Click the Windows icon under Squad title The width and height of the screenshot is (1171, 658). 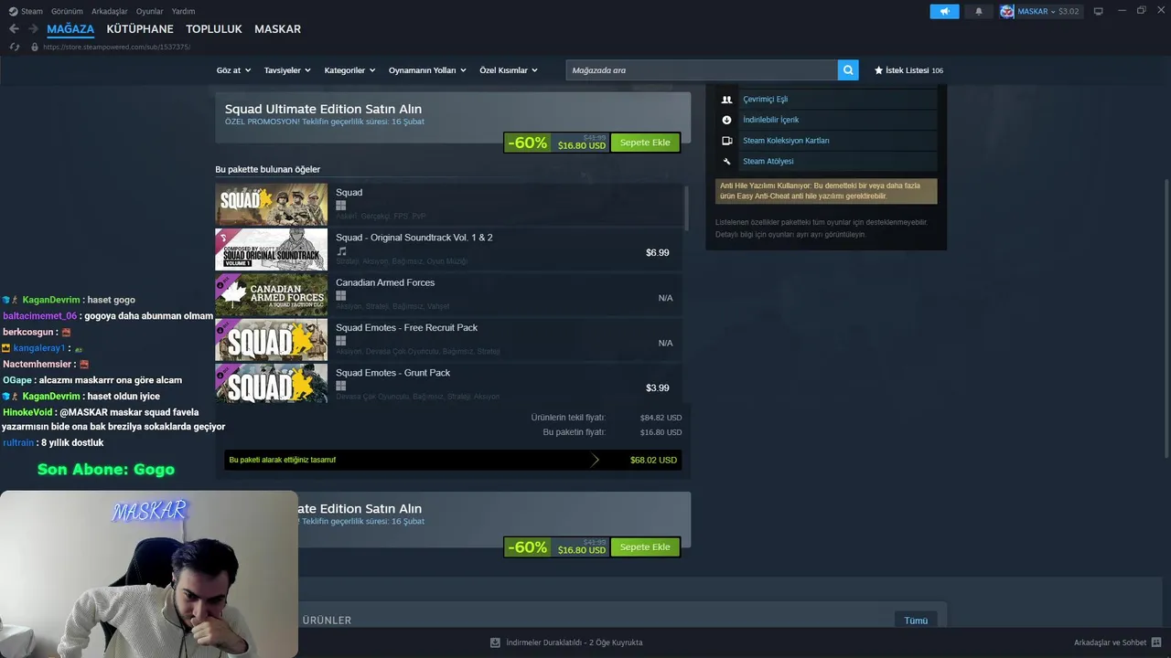pos(340,206)
